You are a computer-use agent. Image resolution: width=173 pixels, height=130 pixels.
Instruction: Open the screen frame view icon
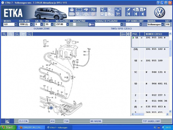[79, 10]
